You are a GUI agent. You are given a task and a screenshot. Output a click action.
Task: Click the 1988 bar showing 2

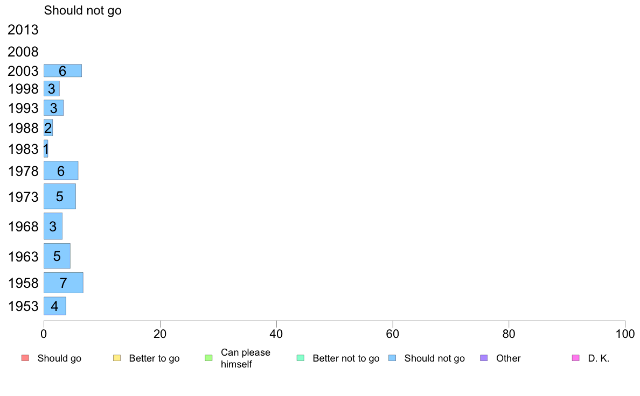(x=48, y=128)
